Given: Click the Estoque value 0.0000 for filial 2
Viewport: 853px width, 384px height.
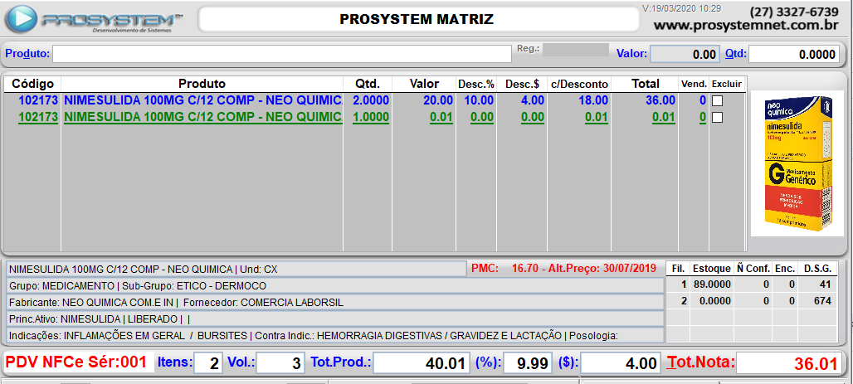Looking at the screenshot, I should click(714, 301).
